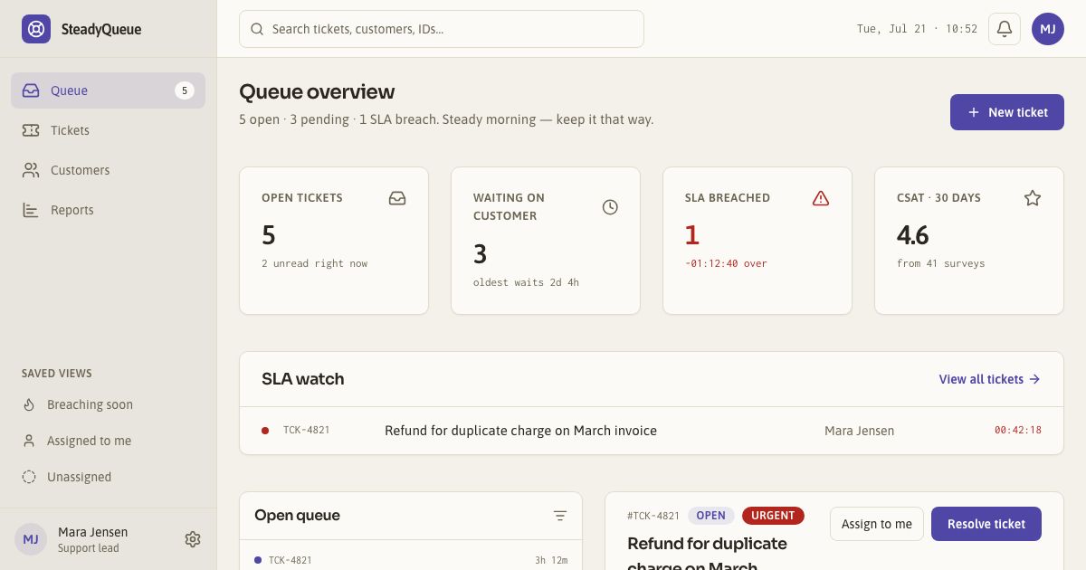Open the Breaching soon saved view

coord(108,404)
